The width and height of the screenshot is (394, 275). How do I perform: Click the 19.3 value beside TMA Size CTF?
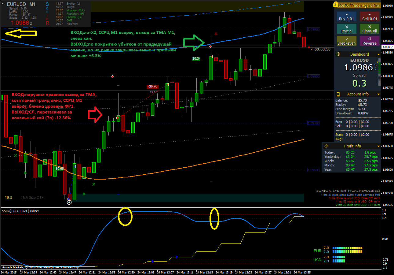9,198
